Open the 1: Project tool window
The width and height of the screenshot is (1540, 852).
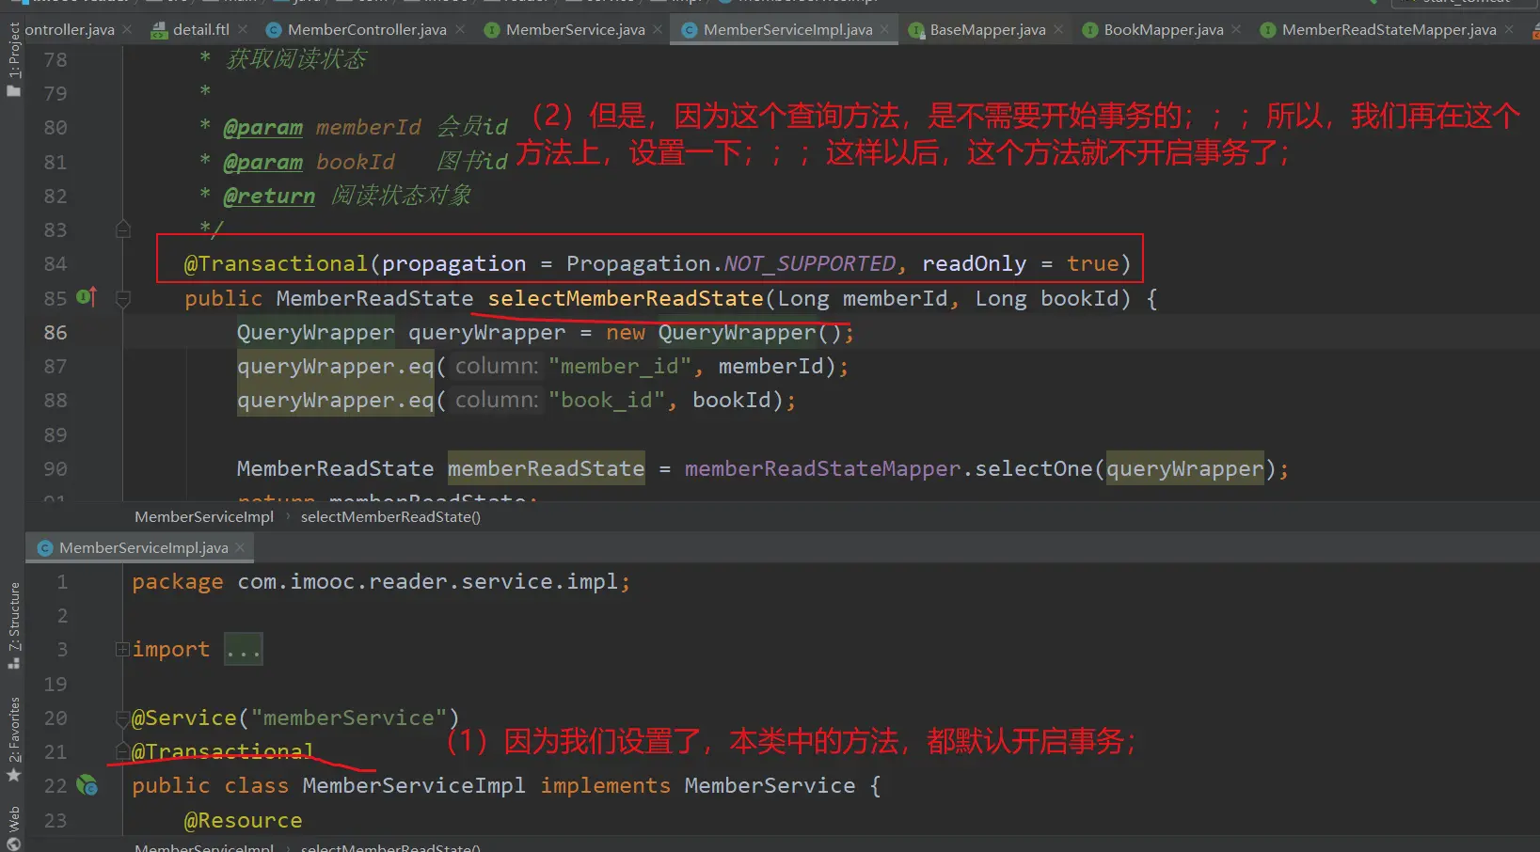[13, 59]
